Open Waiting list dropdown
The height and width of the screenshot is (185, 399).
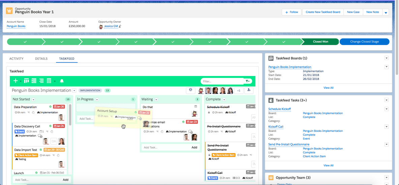(x=156, y=99)
